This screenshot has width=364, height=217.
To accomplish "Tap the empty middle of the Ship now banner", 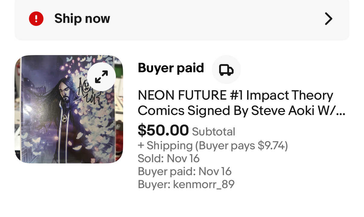I will 211,19.
